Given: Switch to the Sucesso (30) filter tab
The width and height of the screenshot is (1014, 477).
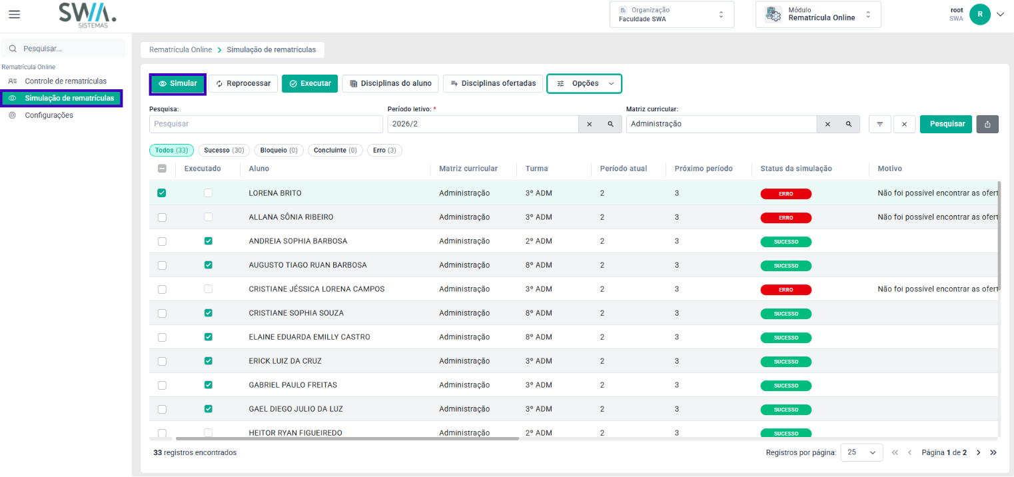Looking at the screenshot, I should [224, 151].
